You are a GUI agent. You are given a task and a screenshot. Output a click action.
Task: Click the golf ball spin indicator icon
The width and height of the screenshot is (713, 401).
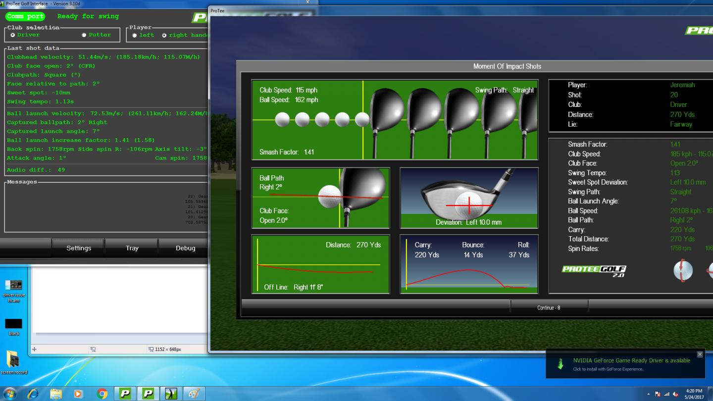(683, 270)
